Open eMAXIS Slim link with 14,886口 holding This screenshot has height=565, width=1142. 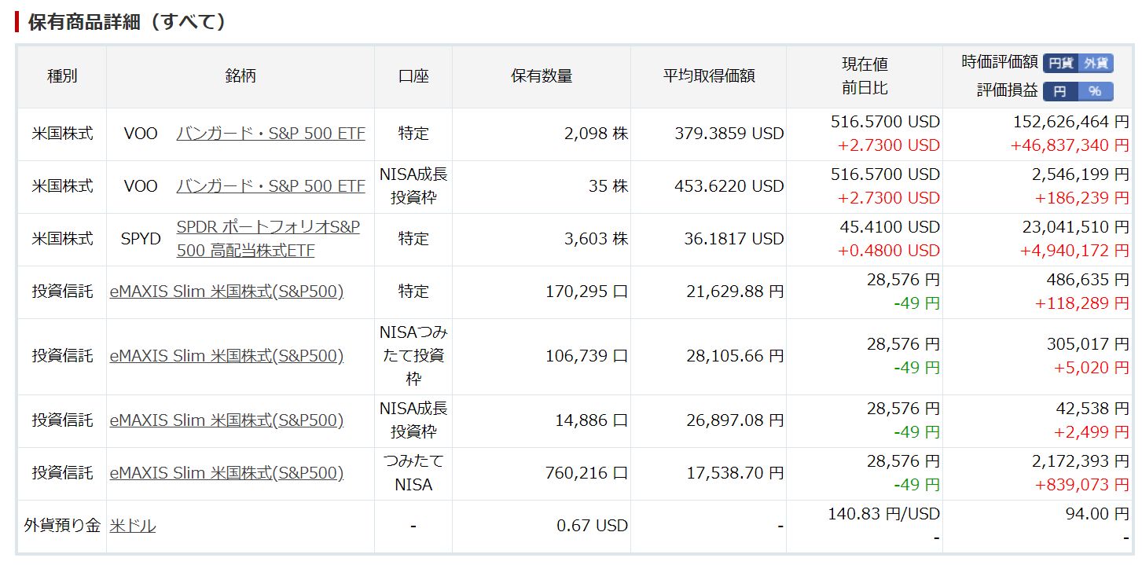[x=226, y=420]
